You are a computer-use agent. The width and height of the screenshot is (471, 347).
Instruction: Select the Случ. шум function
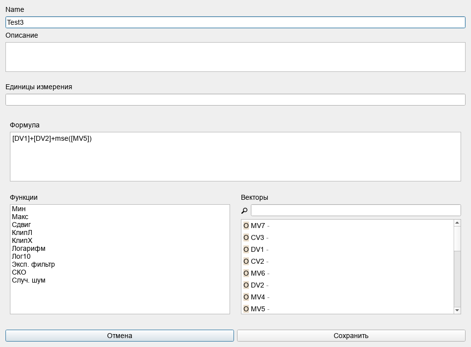29,280
